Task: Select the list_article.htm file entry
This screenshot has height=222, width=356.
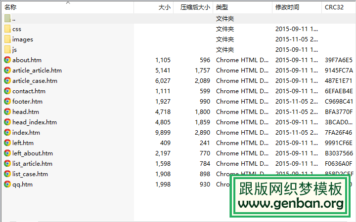Action: 32,163
